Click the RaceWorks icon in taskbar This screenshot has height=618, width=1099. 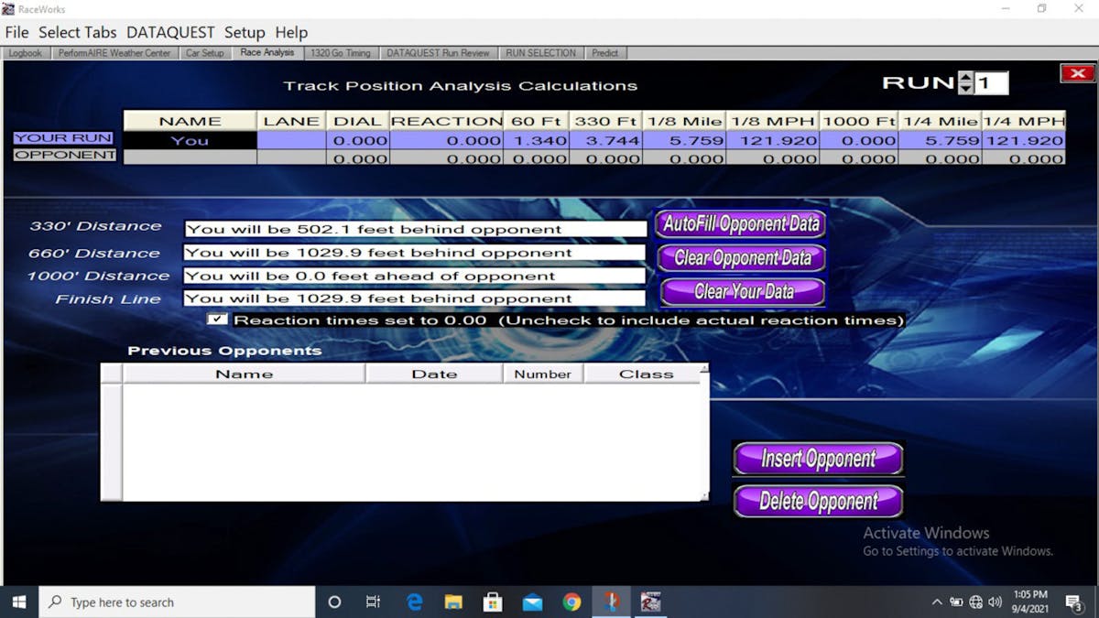tap(650, 602)
